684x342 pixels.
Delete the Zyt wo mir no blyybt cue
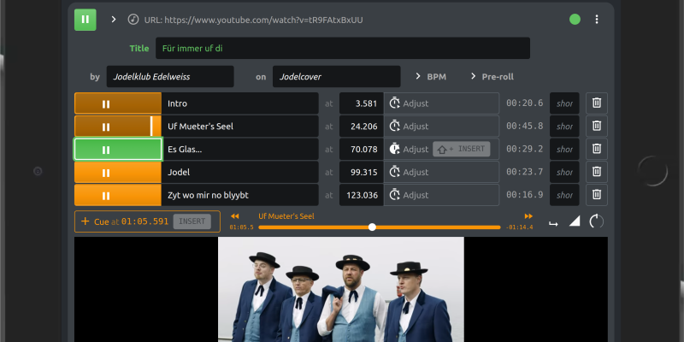(597, 195)
